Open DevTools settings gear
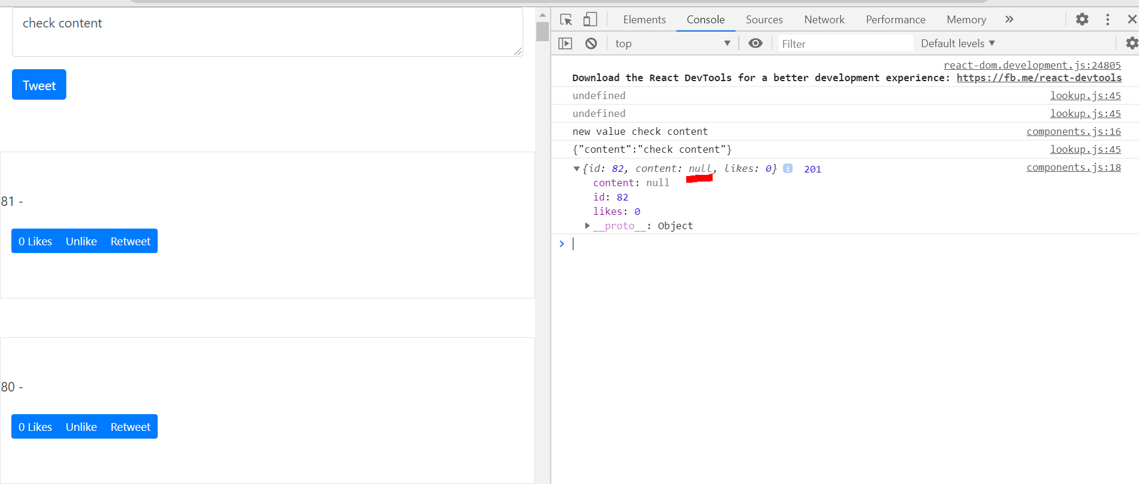Screen dimensions: 1139x484 1082,19
